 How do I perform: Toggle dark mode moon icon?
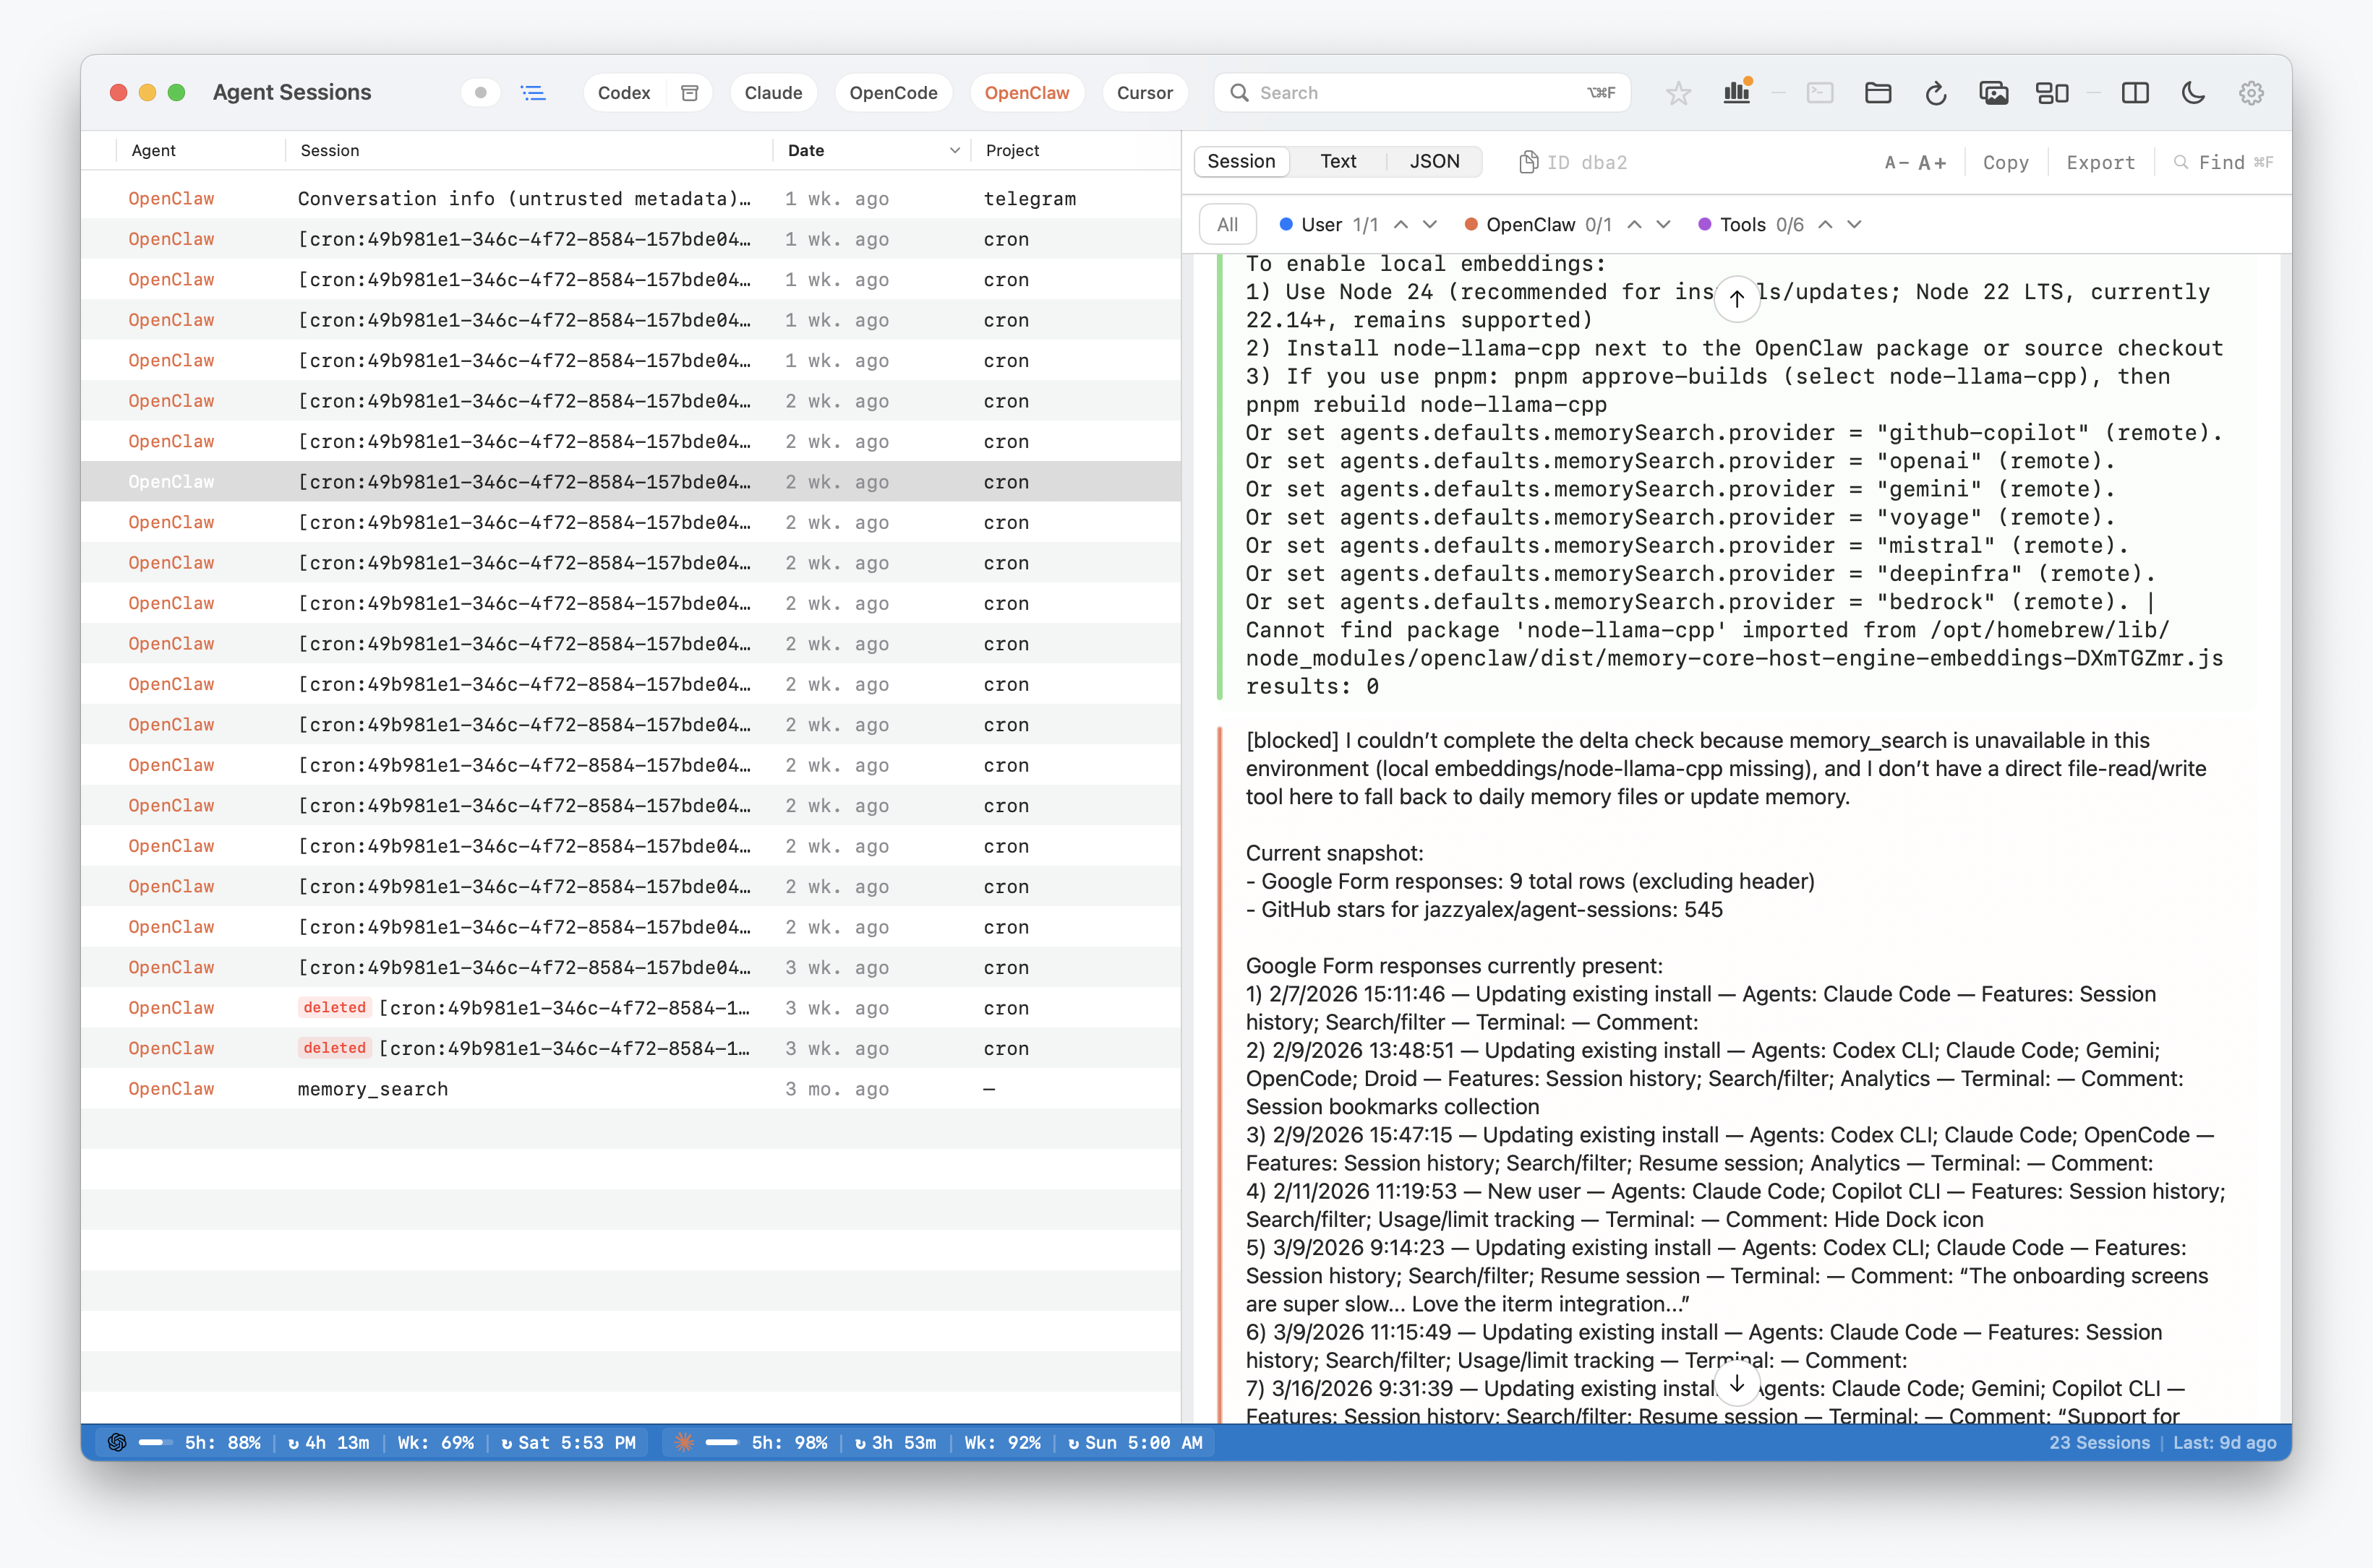click(x=2193, y=93)
